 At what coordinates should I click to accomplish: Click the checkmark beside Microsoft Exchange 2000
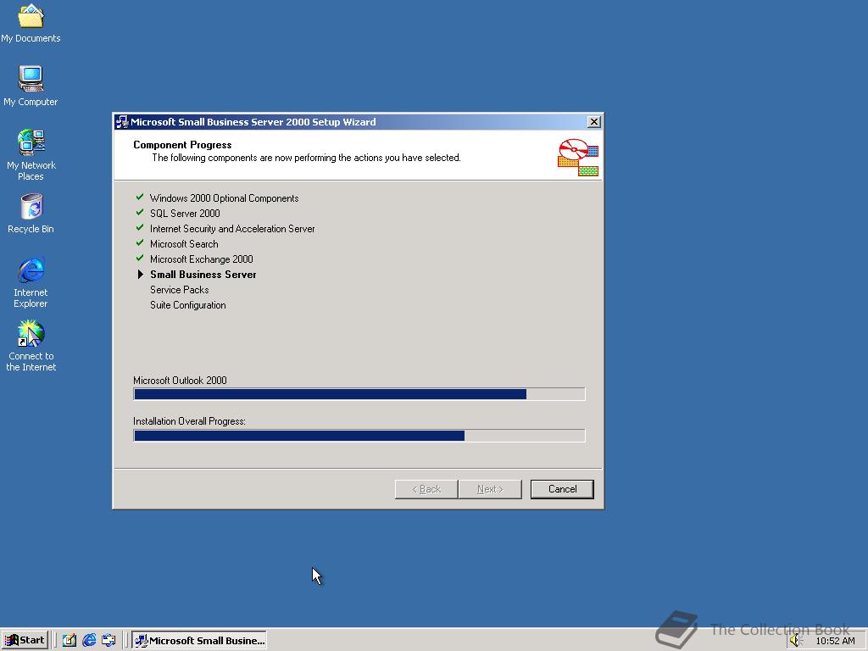pyautogui.click(x=140, y=259)
